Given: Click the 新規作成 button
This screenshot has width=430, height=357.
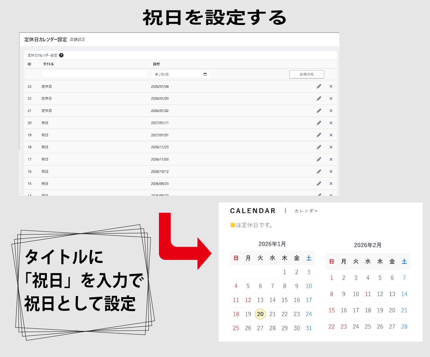Looking at the screenshot, I should (307, 74).
